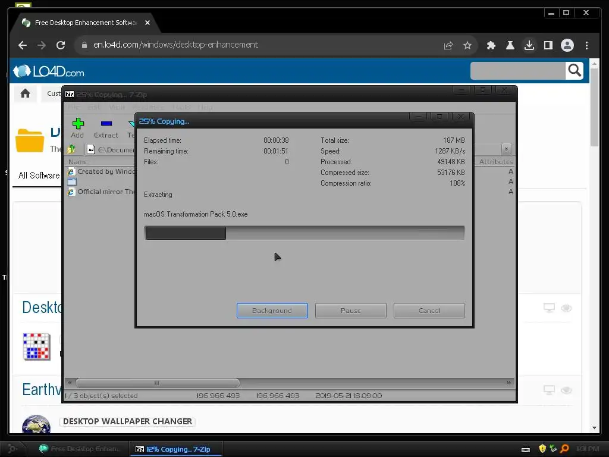Select the 'Created by Windo...' file row

click(101, 171)
